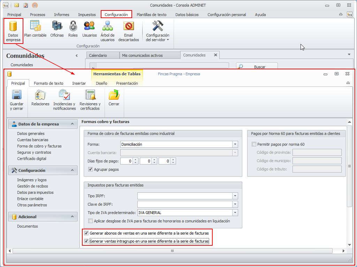Screen dimensions: 357x267
Task: Open Árbol de usuarios
Action: pyautogui.click(x=107, y=31)
